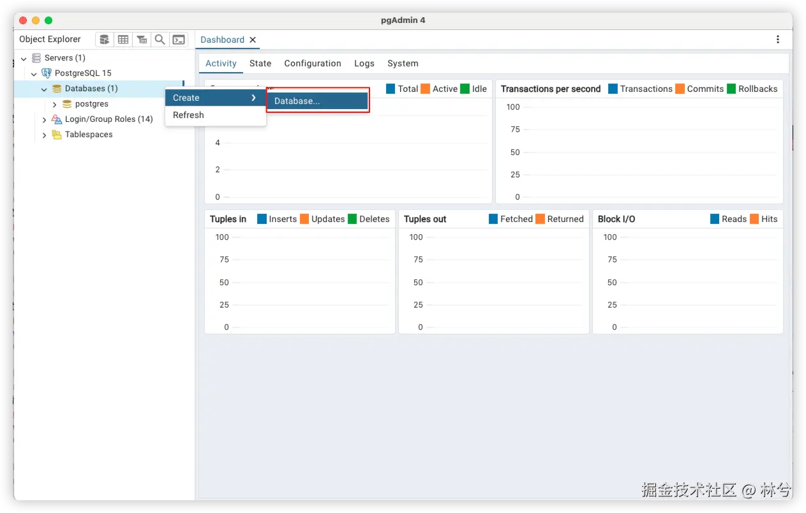Toggle the Commits legend swatch
Screen dimensions: 806x513
pos(680,89)
